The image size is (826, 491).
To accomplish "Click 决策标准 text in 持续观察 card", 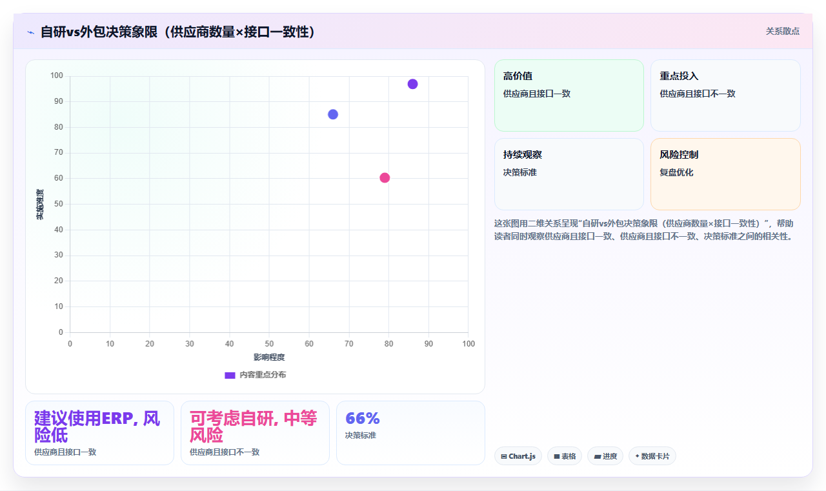I will [x=520, y=172].
